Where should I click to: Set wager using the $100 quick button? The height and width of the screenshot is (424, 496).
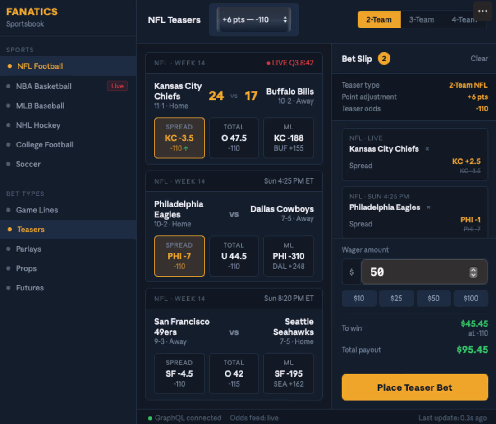(470, 298)
